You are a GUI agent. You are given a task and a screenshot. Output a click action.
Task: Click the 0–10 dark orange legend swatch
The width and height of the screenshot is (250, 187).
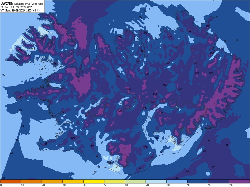10,182
